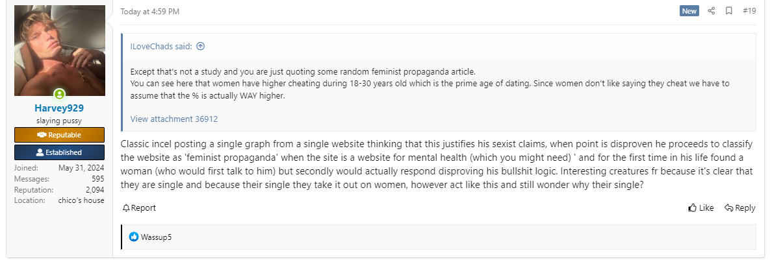Open Wassup5's profile from reactions list

tap(156, 237)
